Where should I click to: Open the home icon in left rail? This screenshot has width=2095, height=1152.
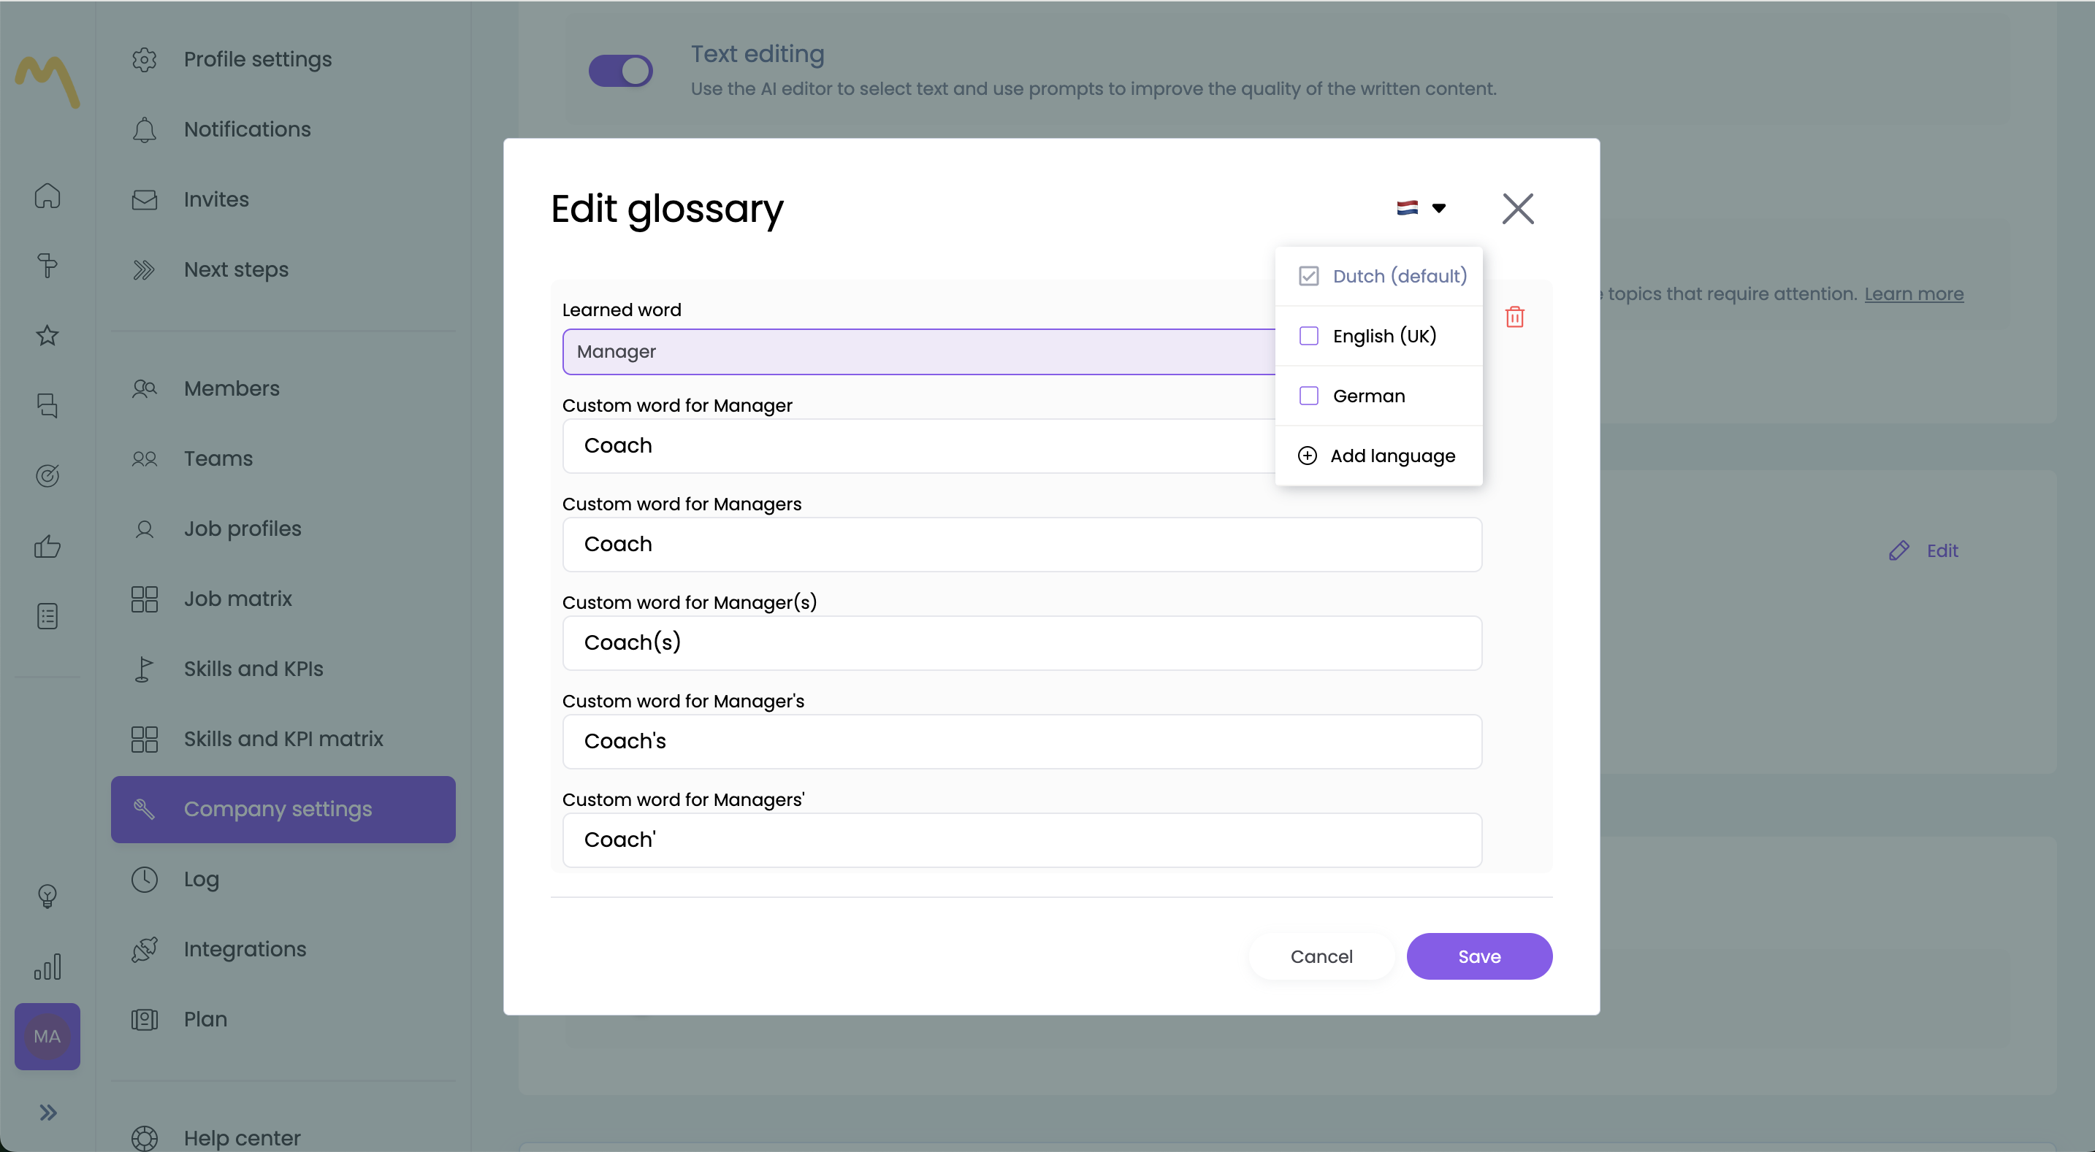point(47,196)
